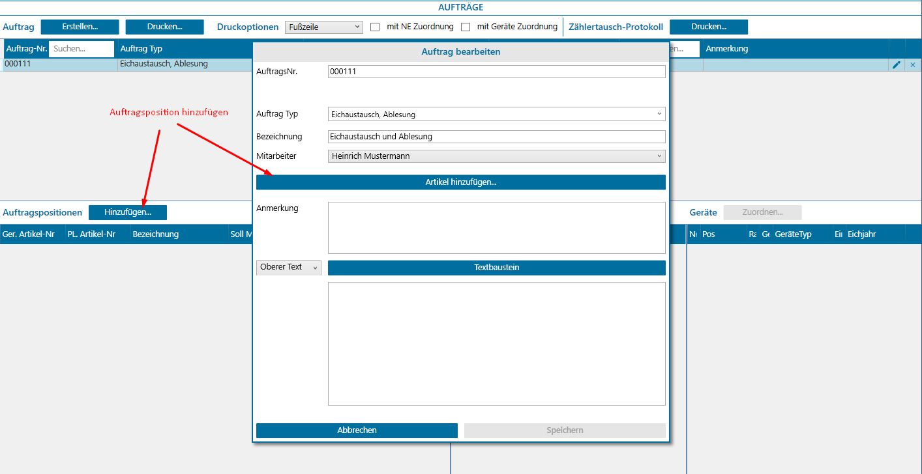Open the Textbaustein button
This screenshot has width=922, height=474.
coord(497,268)
